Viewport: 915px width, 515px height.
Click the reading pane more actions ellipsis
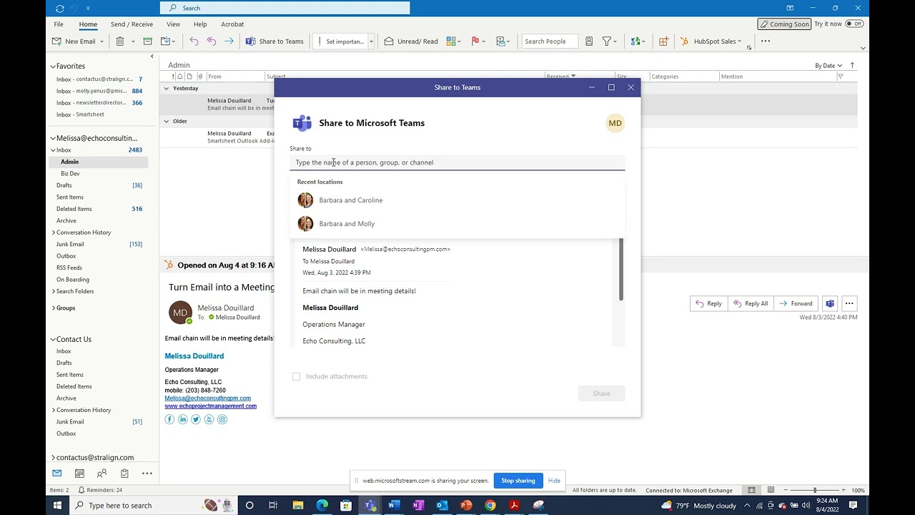pos(849,303)
